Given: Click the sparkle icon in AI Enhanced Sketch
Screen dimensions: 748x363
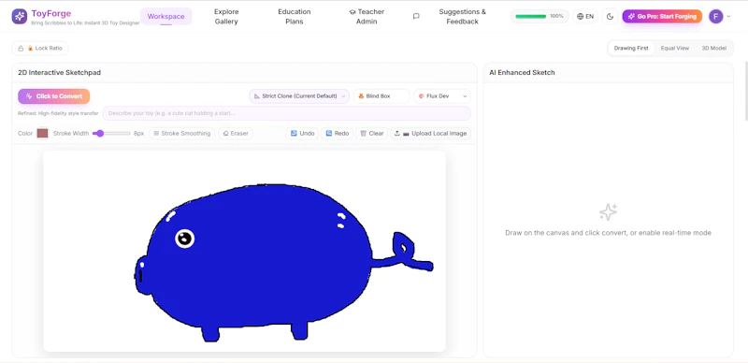Looking at the screenshot, I should 609,212.
